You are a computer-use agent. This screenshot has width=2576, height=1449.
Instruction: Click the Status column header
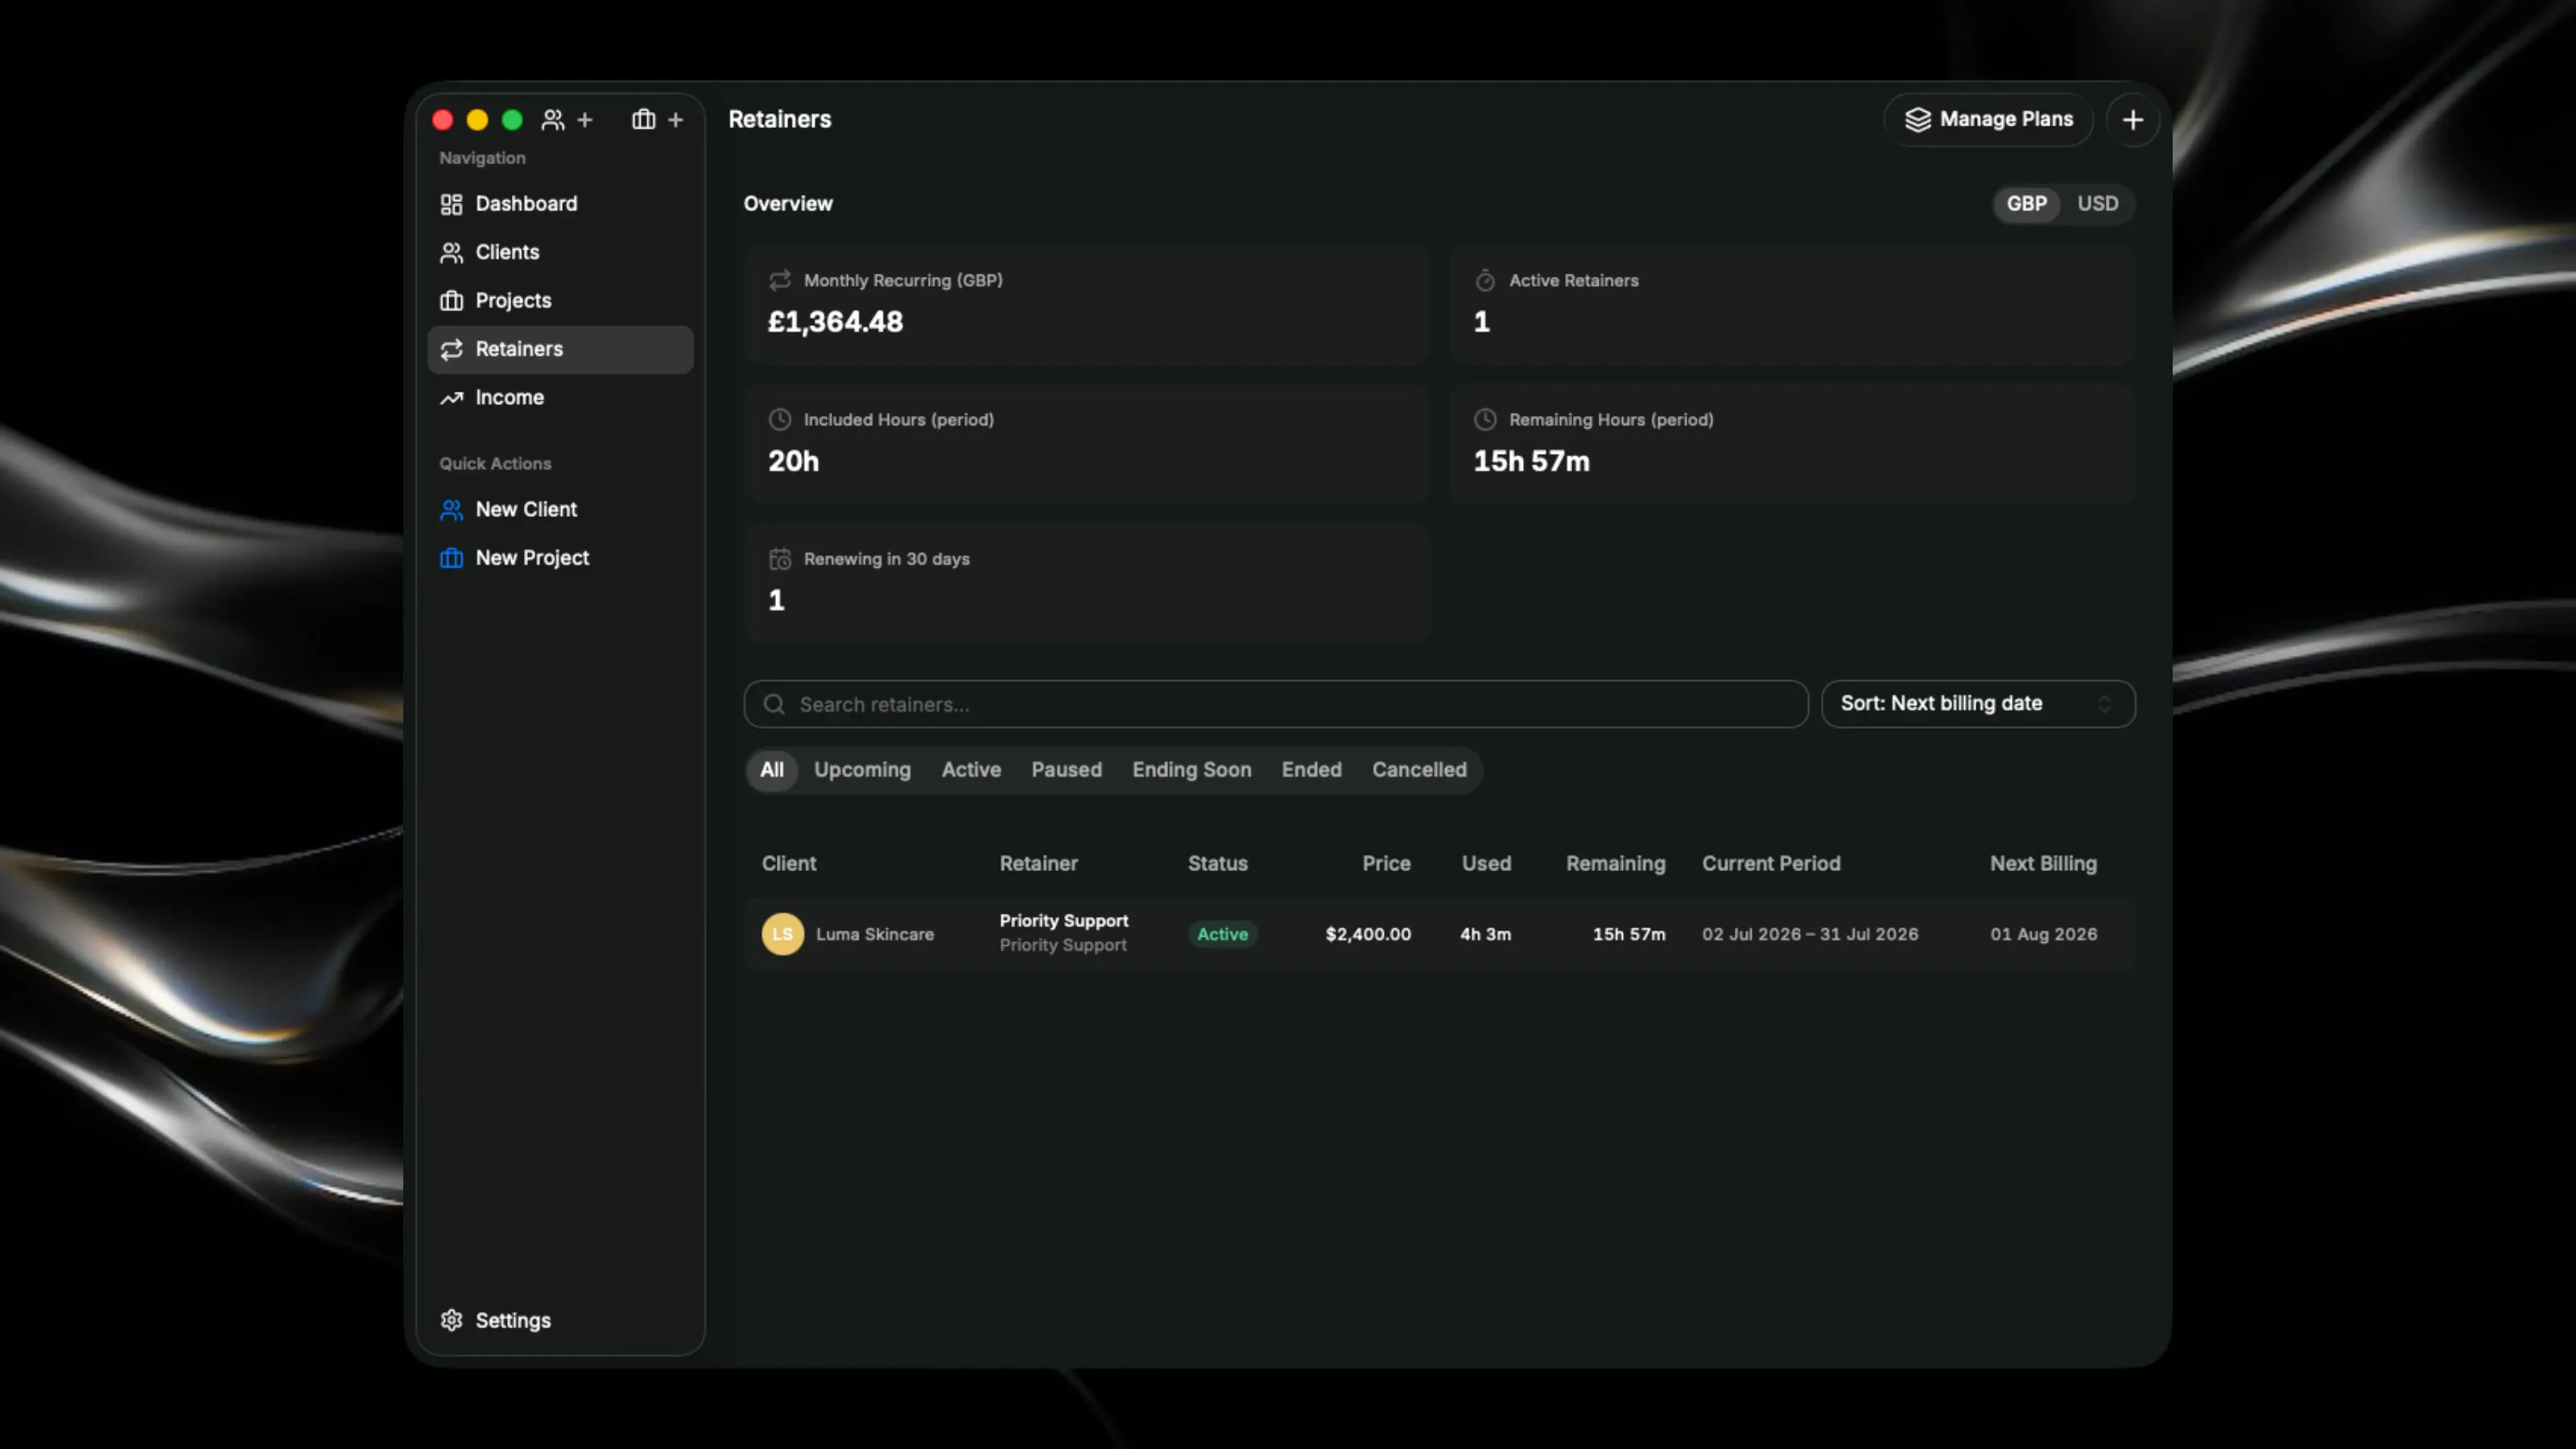coord(1217,864)
